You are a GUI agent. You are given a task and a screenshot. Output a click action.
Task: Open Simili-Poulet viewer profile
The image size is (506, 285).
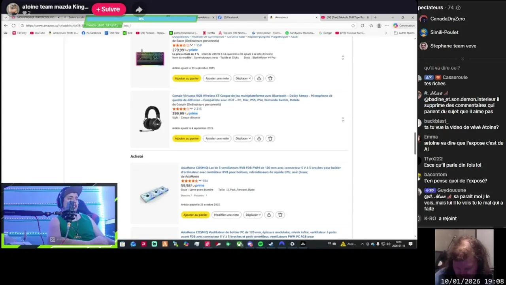point(439,32)
